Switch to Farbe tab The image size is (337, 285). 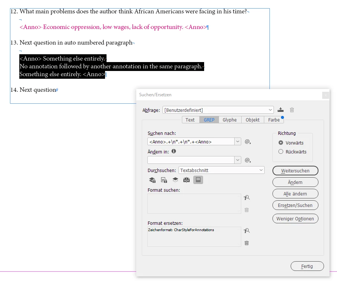click(x=274, y=120)
